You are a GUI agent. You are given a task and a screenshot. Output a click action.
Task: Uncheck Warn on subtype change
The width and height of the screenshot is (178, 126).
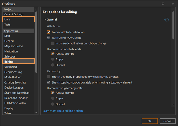point(49,37)
